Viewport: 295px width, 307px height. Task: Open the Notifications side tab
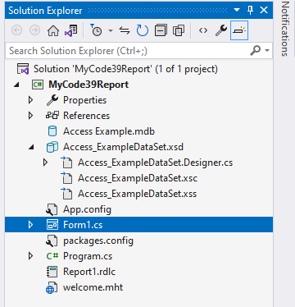click(x=285, y=29)
